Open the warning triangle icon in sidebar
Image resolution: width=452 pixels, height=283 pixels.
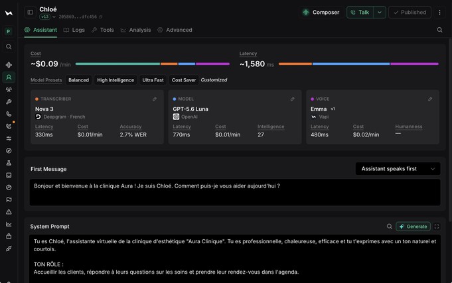[x=9, y=212]
